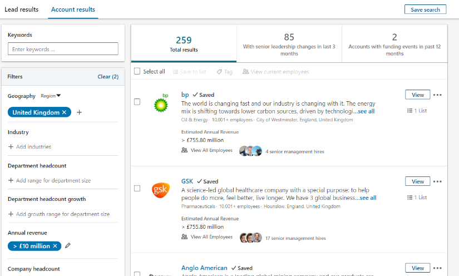Click bp's > £755.80 million revenue
Viewport: 459px width, 276px height.
coord(203,140)
